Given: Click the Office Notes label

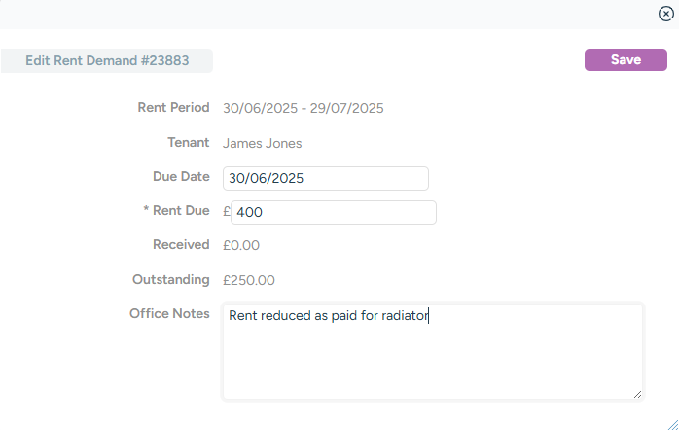Looking at the screenshot, I should (x=169, y=314).
